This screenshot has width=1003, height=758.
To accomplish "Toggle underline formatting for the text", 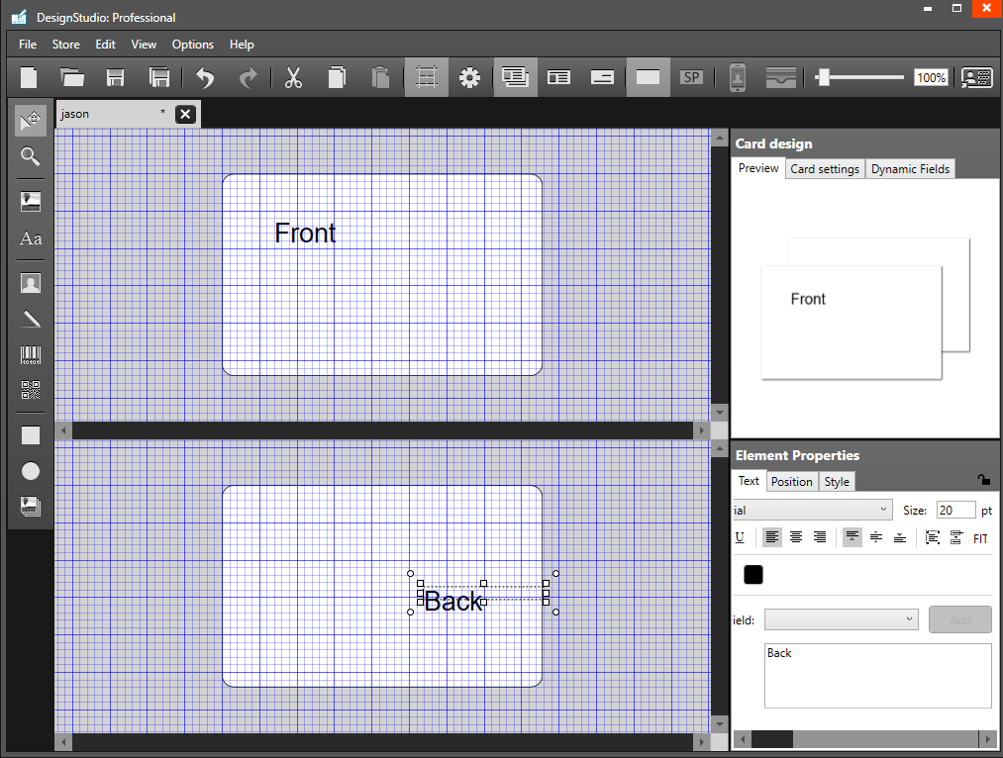I will click(740, 537).
